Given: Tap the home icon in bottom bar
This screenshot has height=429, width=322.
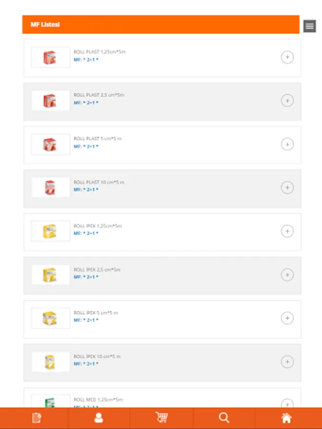Looking at the screenshot, I should [x=286, y=418].
